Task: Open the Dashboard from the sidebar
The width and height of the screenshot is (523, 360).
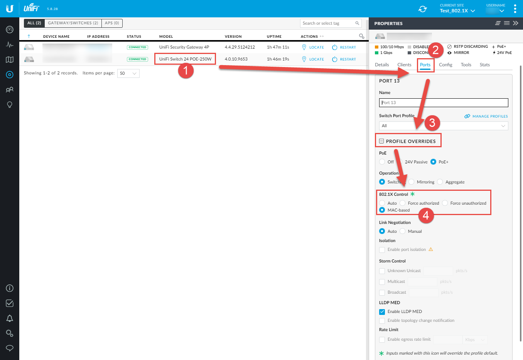Action: click(x=10, y=30)
